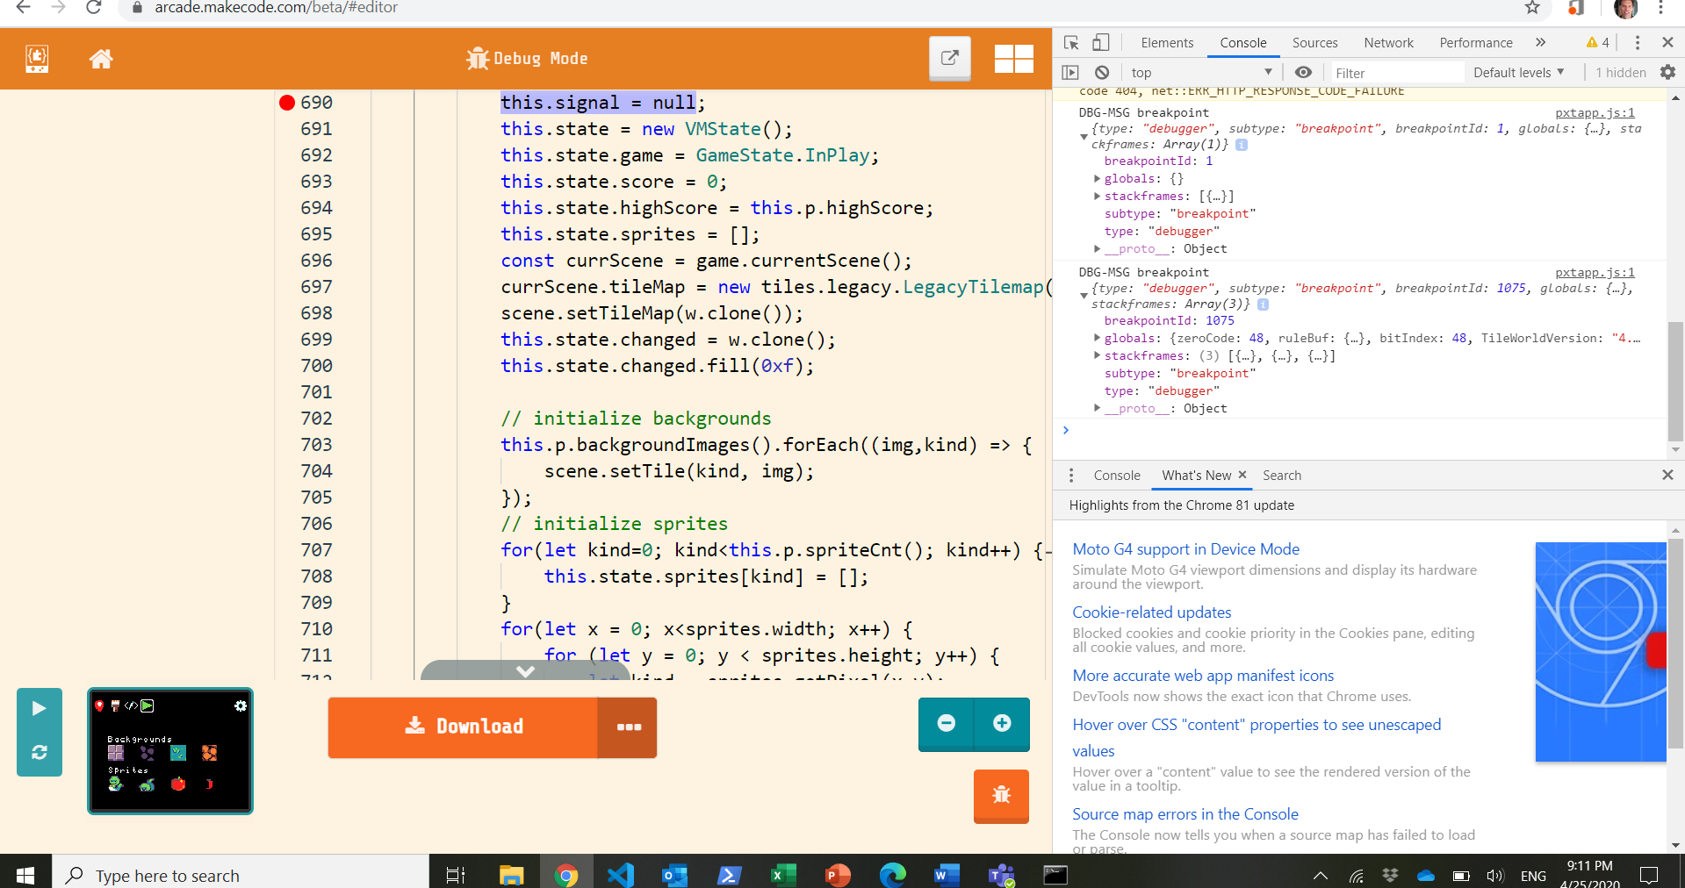The image size is (1685, 888).
Task: Restart the simulator with the refresh icon
Action: [39, 754]
